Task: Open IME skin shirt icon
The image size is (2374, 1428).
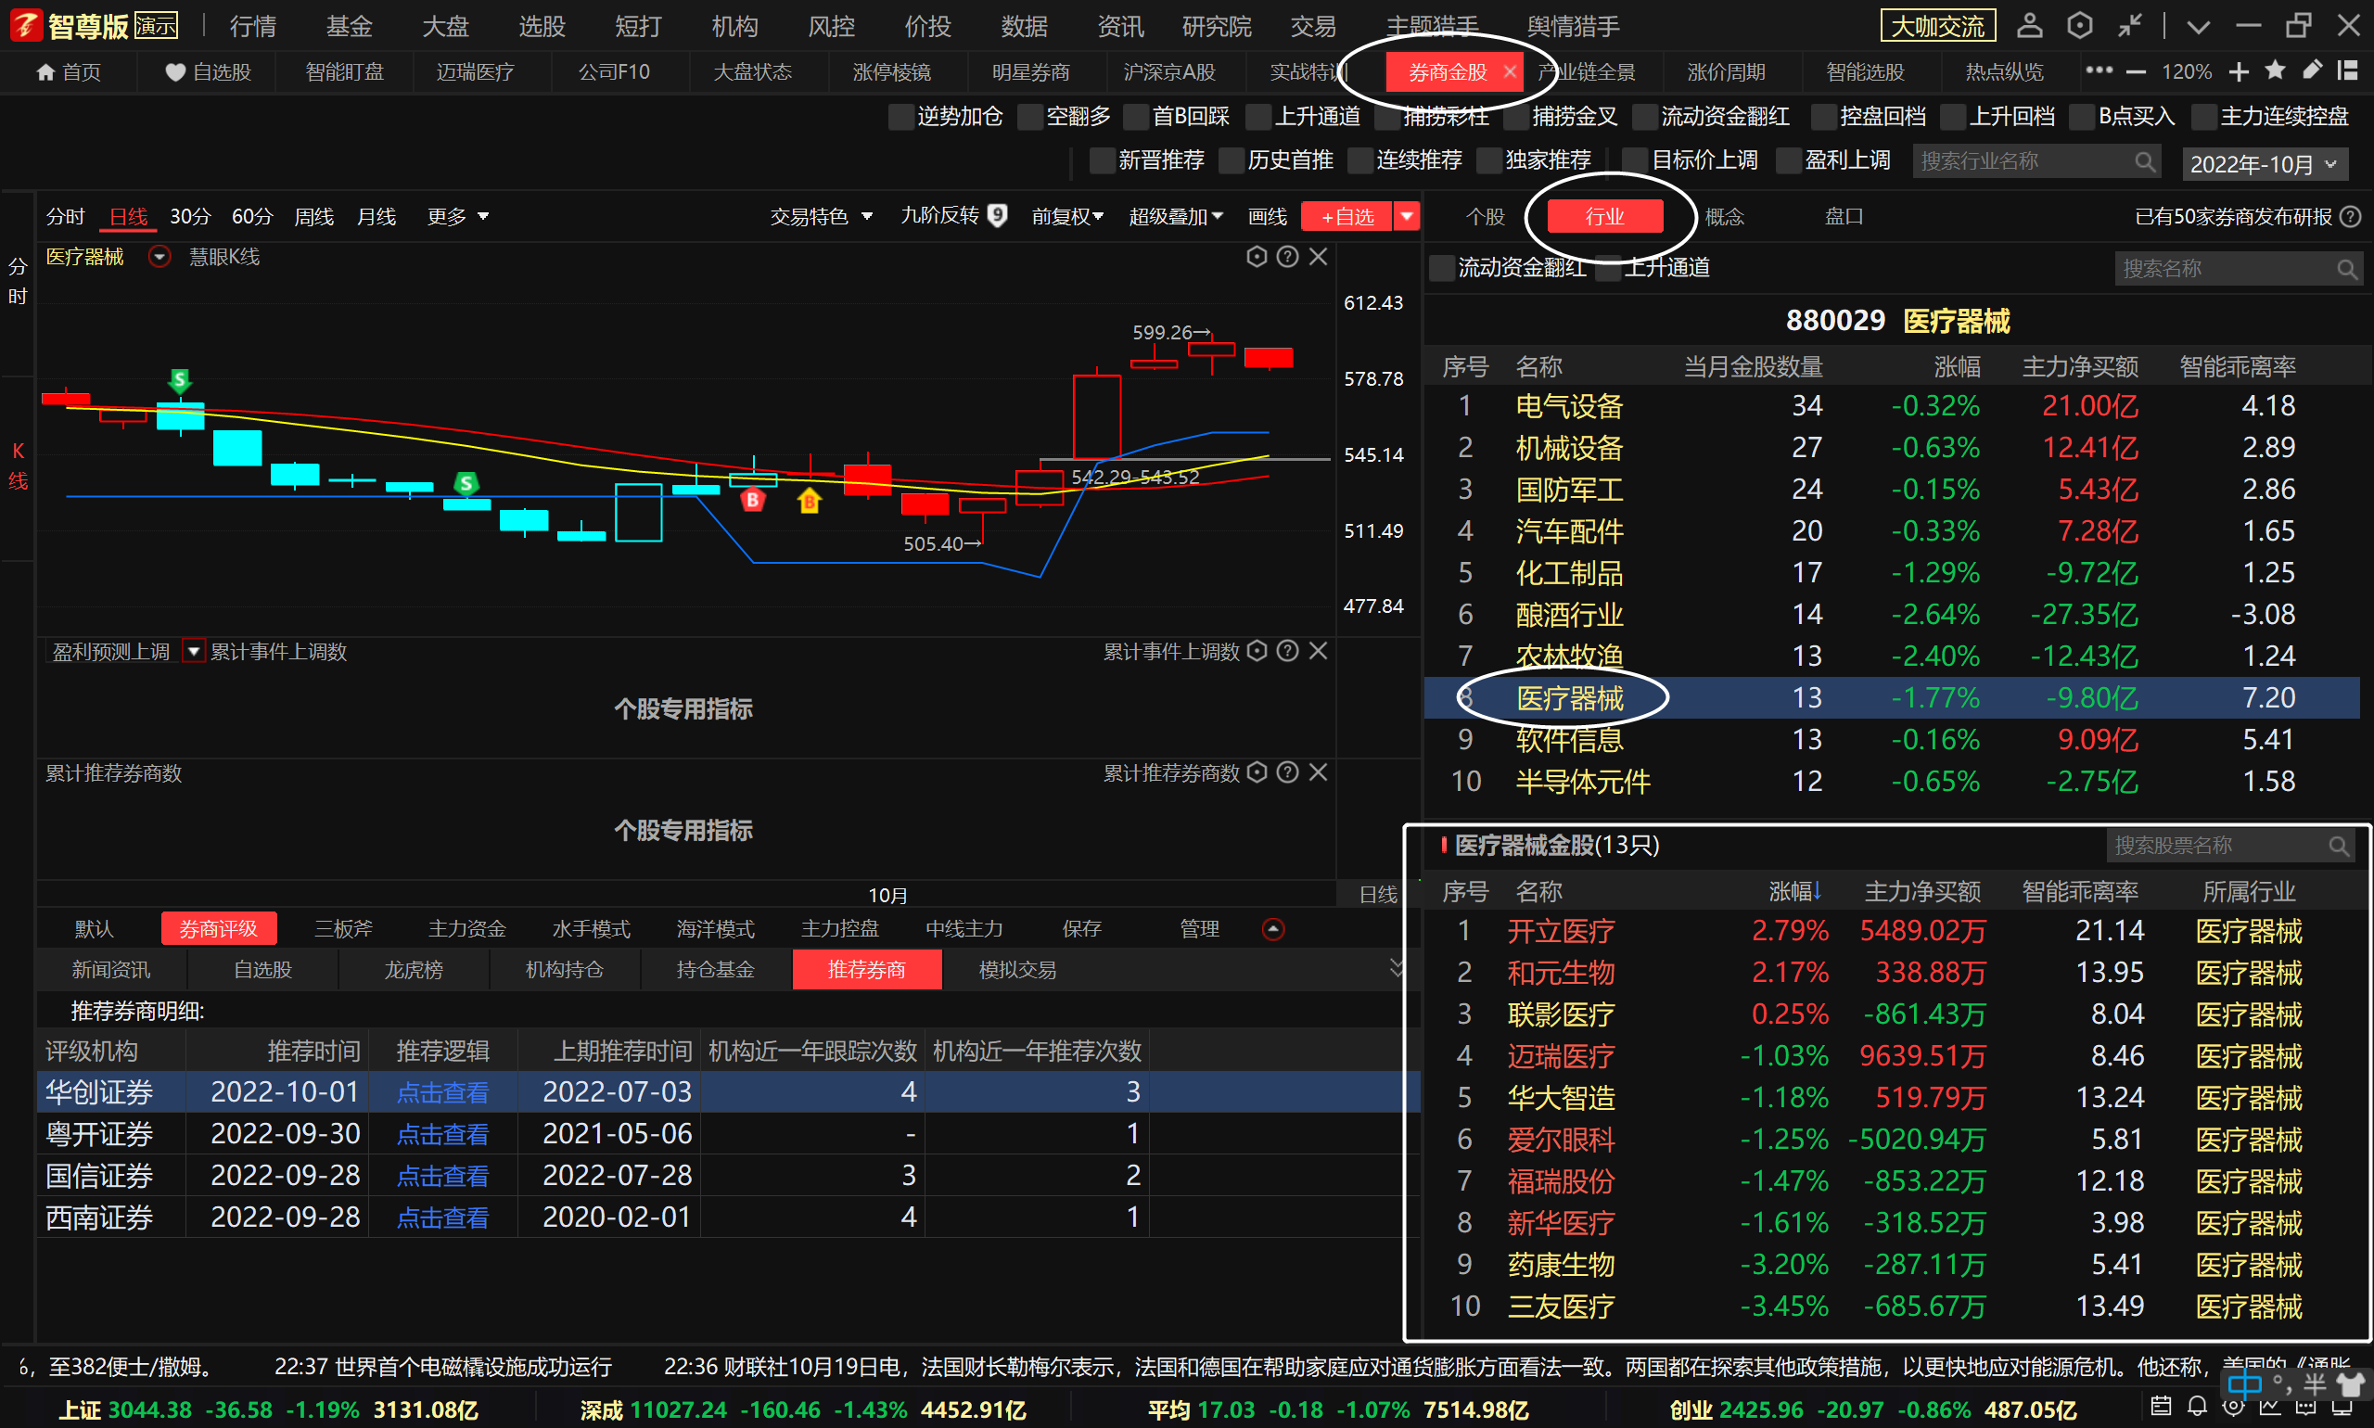Action: coord(2349,1384)
